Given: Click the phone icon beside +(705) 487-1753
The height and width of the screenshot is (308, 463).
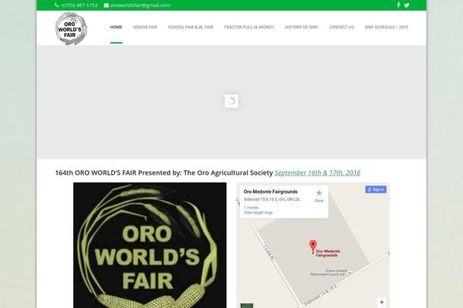Looking at the screenshot, I should (56, 5).
